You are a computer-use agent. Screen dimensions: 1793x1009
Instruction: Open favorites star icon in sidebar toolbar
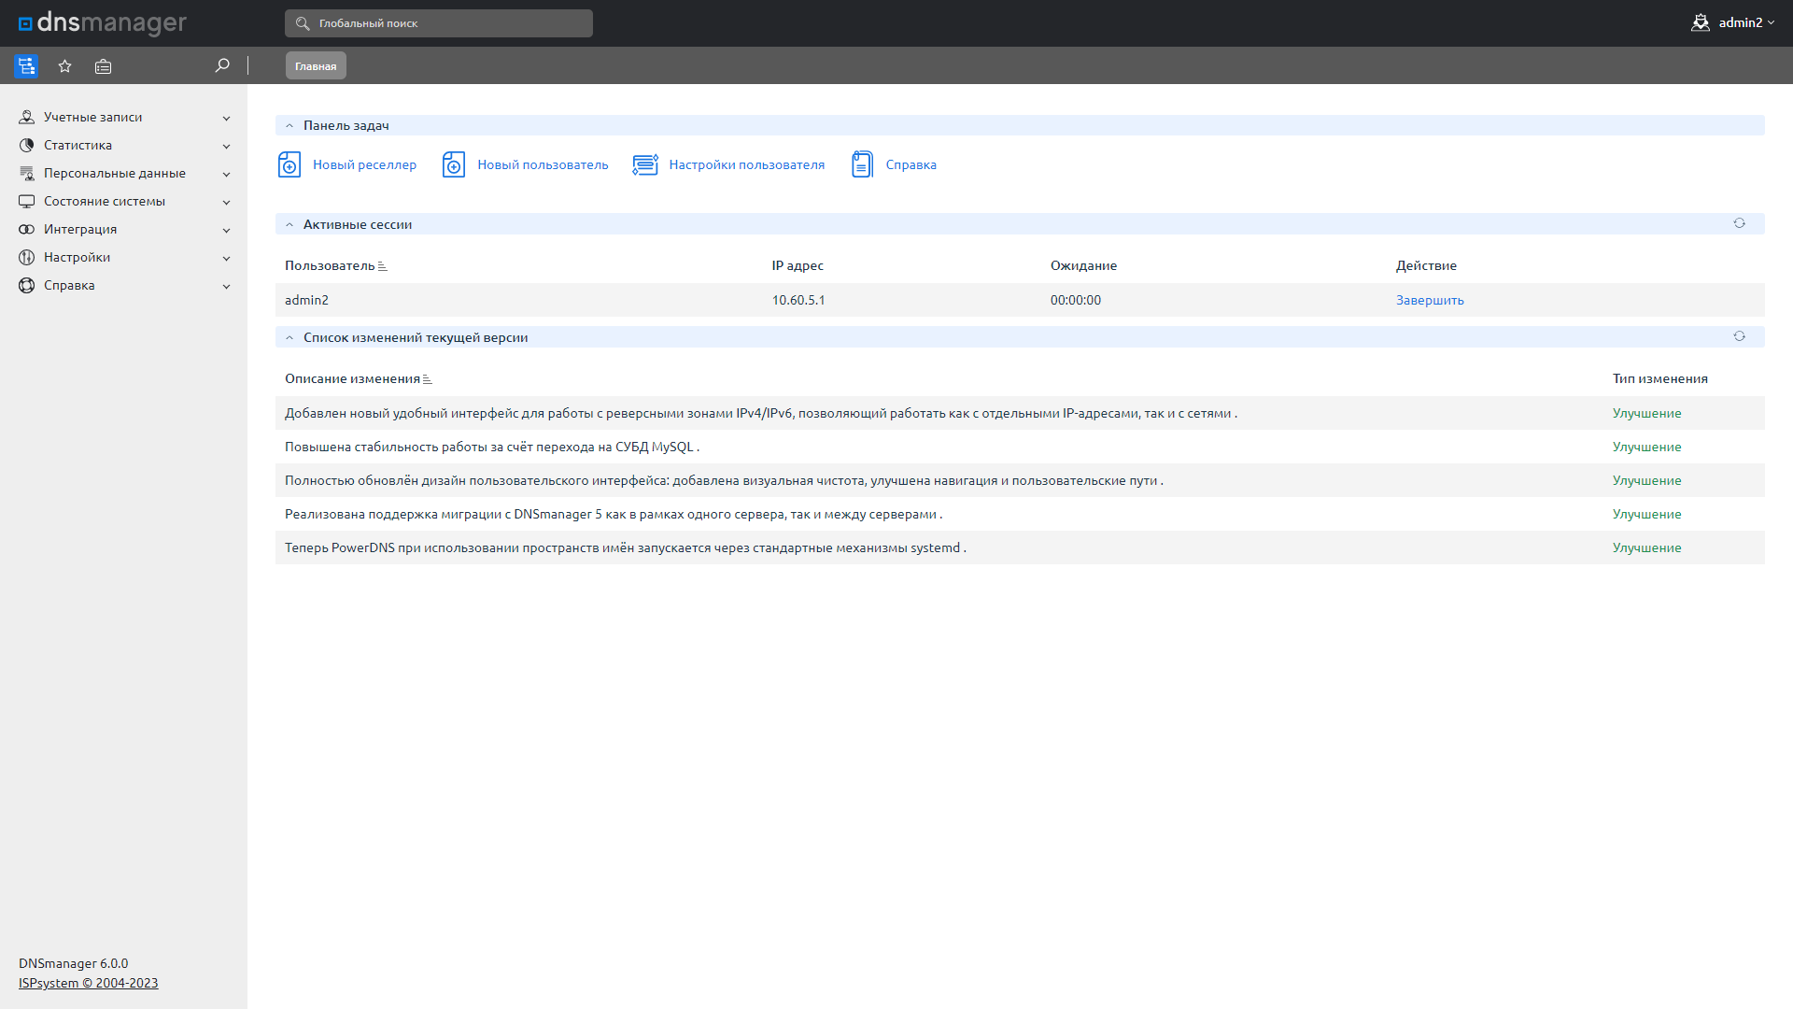64,66
